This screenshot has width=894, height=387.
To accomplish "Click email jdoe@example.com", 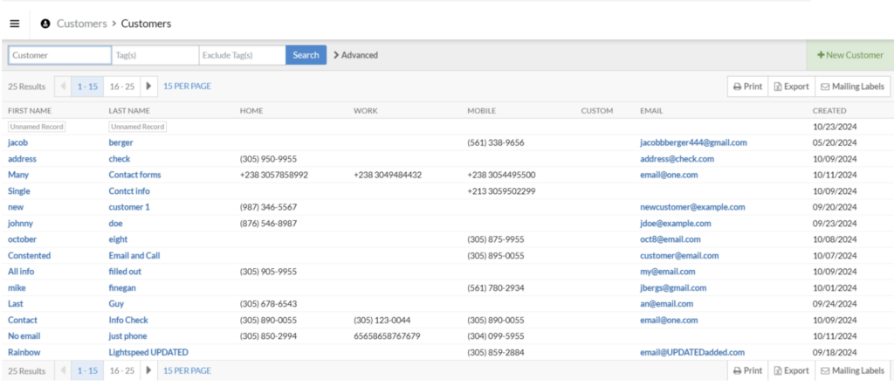I will coord(676,223).
